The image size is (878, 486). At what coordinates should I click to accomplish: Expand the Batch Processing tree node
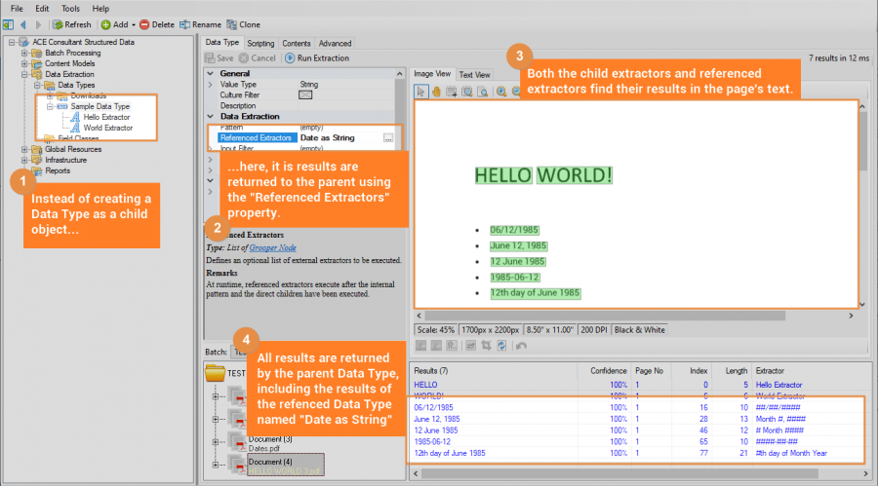tap(25, 53)
